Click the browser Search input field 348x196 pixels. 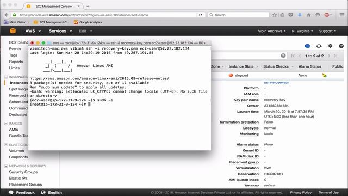pos(239,15)
